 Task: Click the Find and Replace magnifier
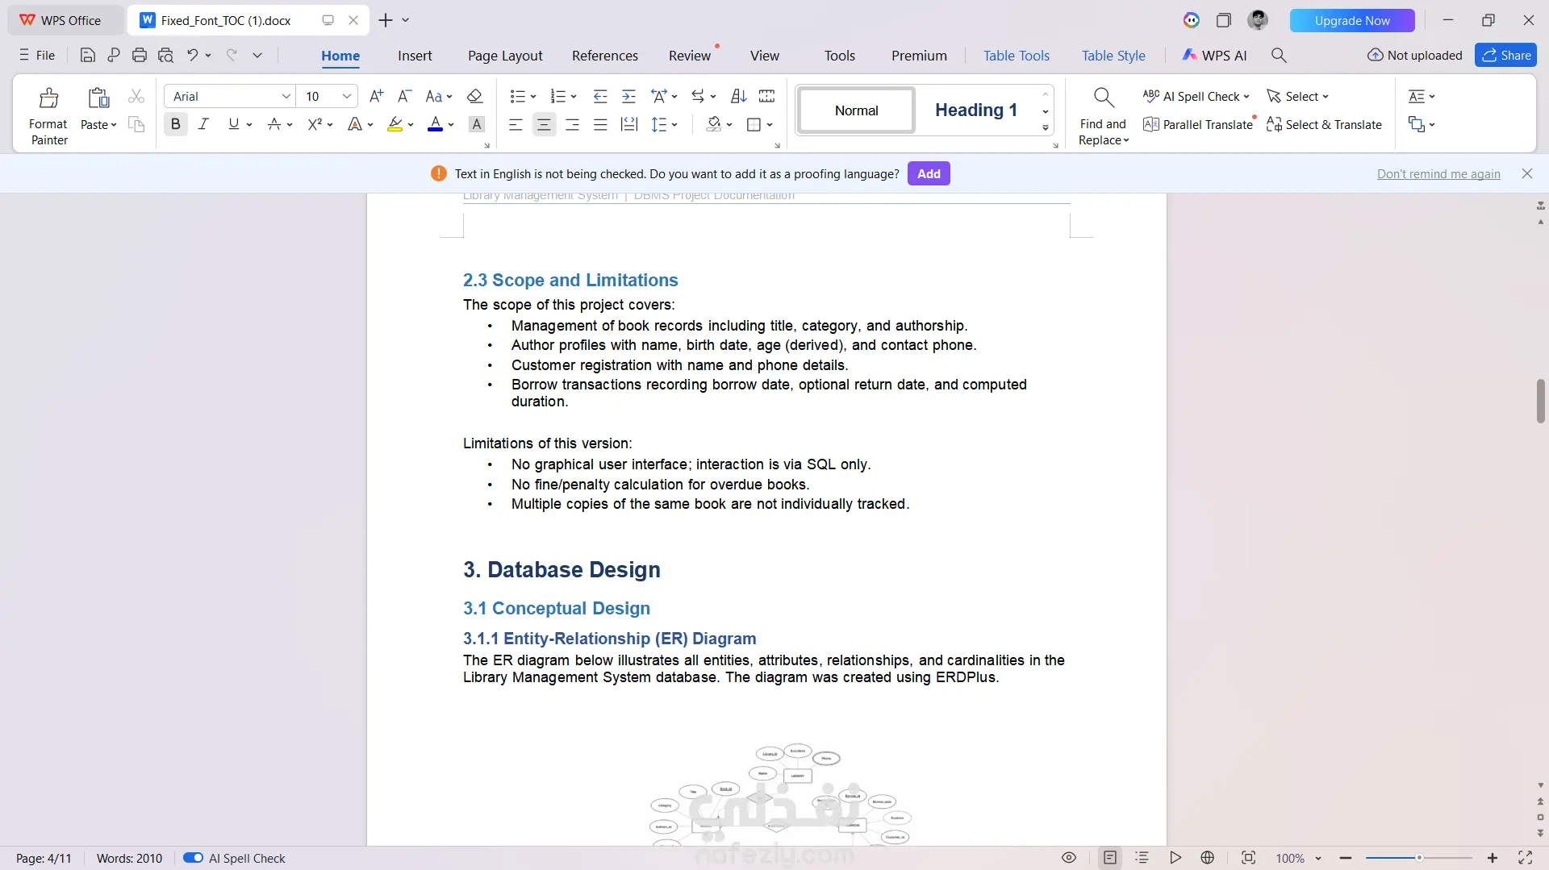(1104, 116)
